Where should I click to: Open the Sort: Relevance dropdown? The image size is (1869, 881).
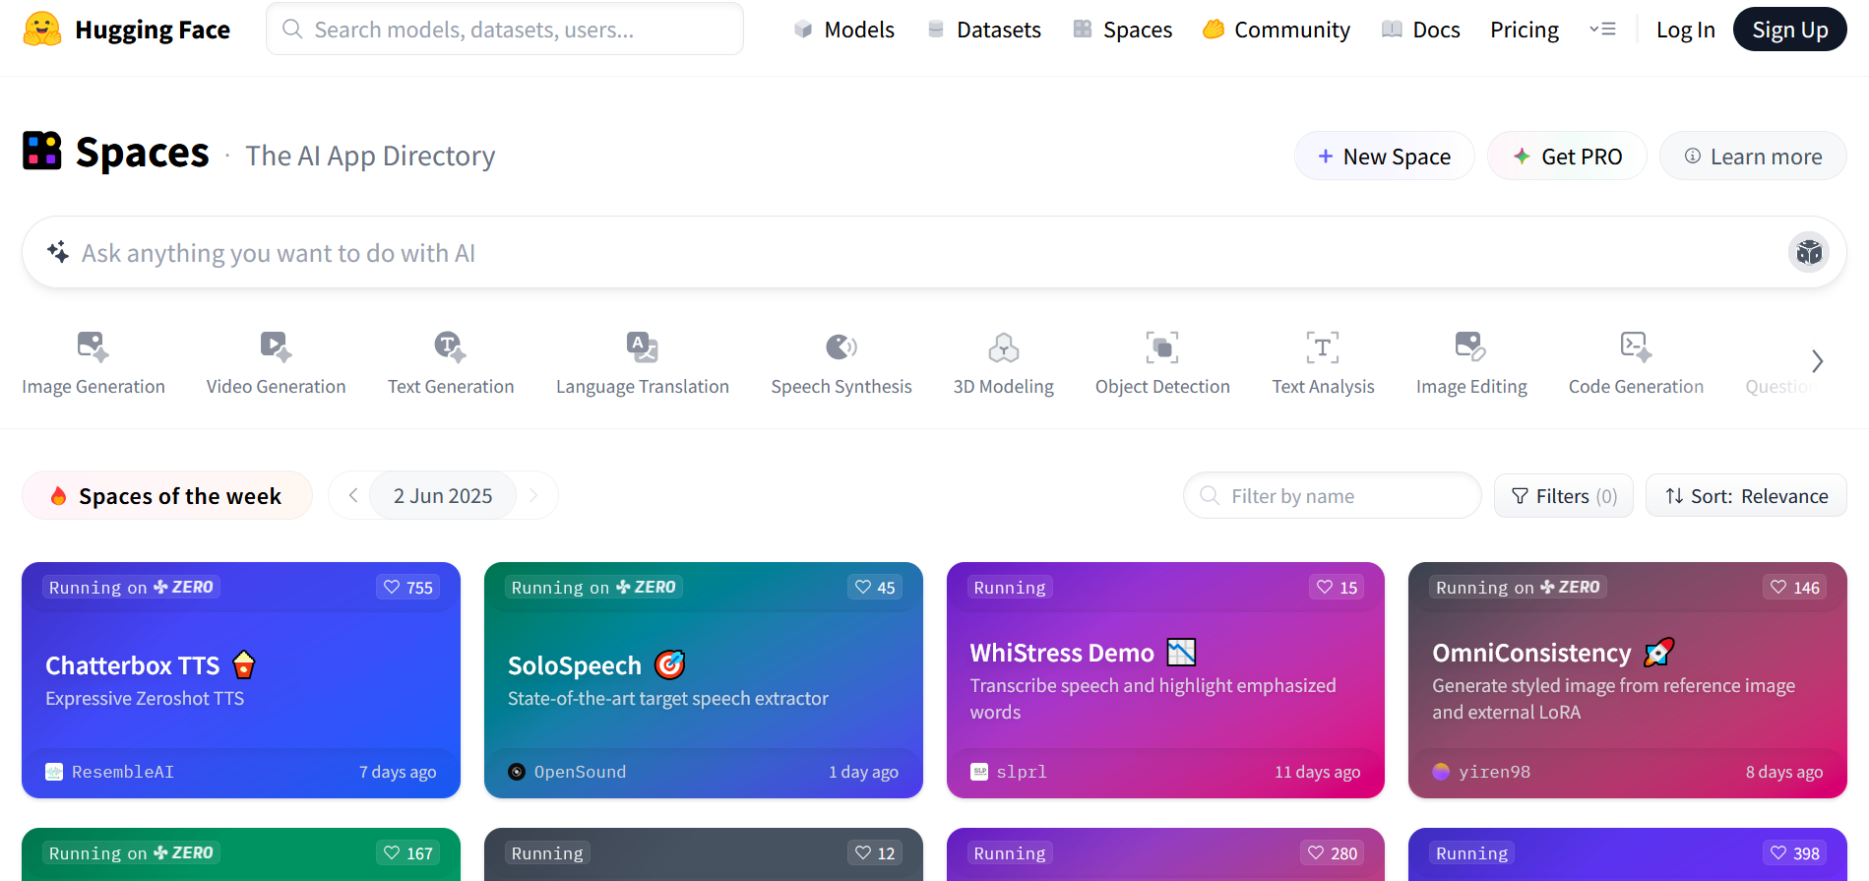(1746, 496)
